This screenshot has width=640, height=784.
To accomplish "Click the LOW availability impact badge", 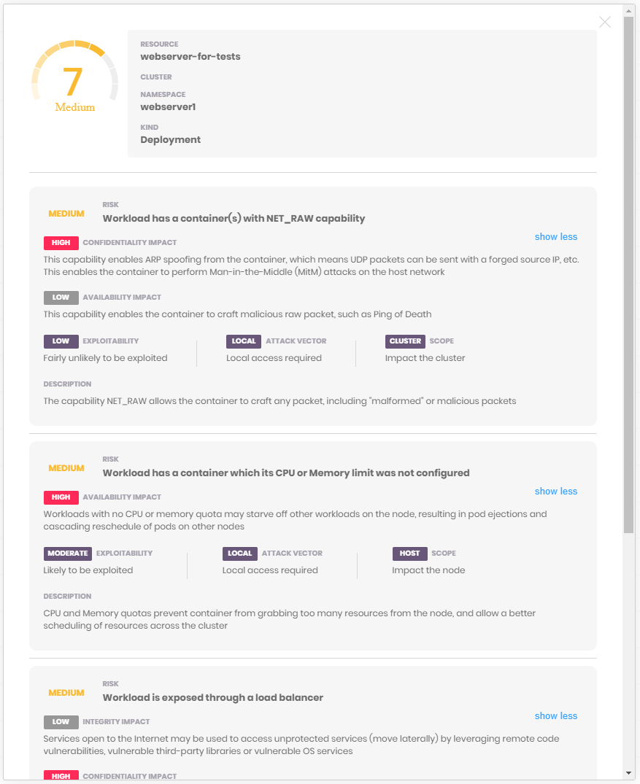I will [61, 297].
